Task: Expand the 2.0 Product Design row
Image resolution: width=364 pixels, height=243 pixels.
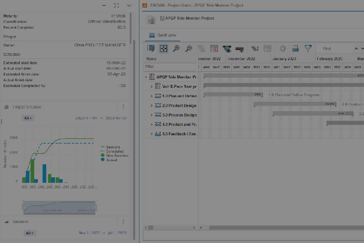Action: click(x=152, y=106)
